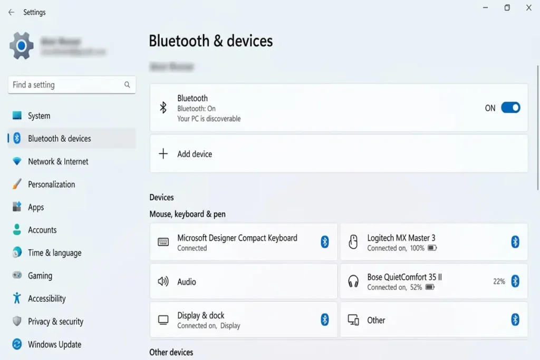Image resolution: width=540 pixels, height=360 pixels.
Task: Click the "Devices" section heading
Action: (161, 197)
